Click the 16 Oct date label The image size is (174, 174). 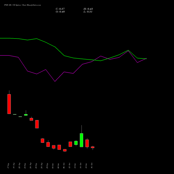[x=92, y=166]
